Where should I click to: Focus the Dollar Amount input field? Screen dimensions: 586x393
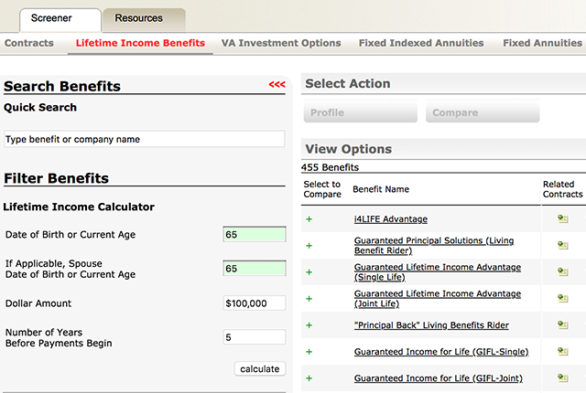[x=255, y=303]
